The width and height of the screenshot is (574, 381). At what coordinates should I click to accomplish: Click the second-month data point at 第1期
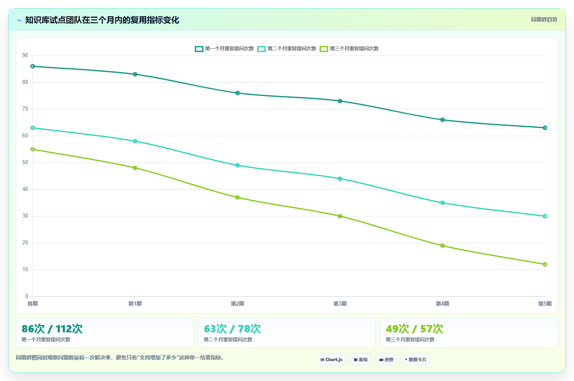coord(135,141)
